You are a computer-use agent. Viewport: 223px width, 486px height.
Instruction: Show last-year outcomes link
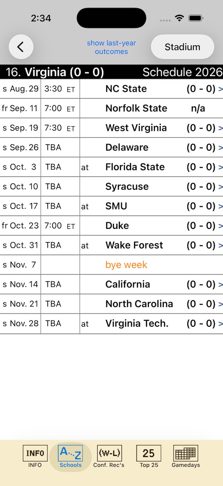(x=111, y=47)
